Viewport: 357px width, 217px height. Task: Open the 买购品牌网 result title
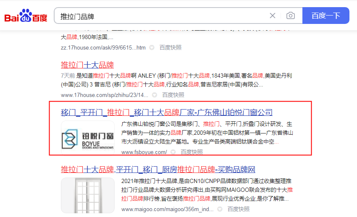158,170
